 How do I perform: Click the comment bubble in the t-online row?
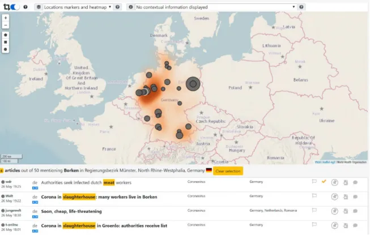(x=355, y=225)
